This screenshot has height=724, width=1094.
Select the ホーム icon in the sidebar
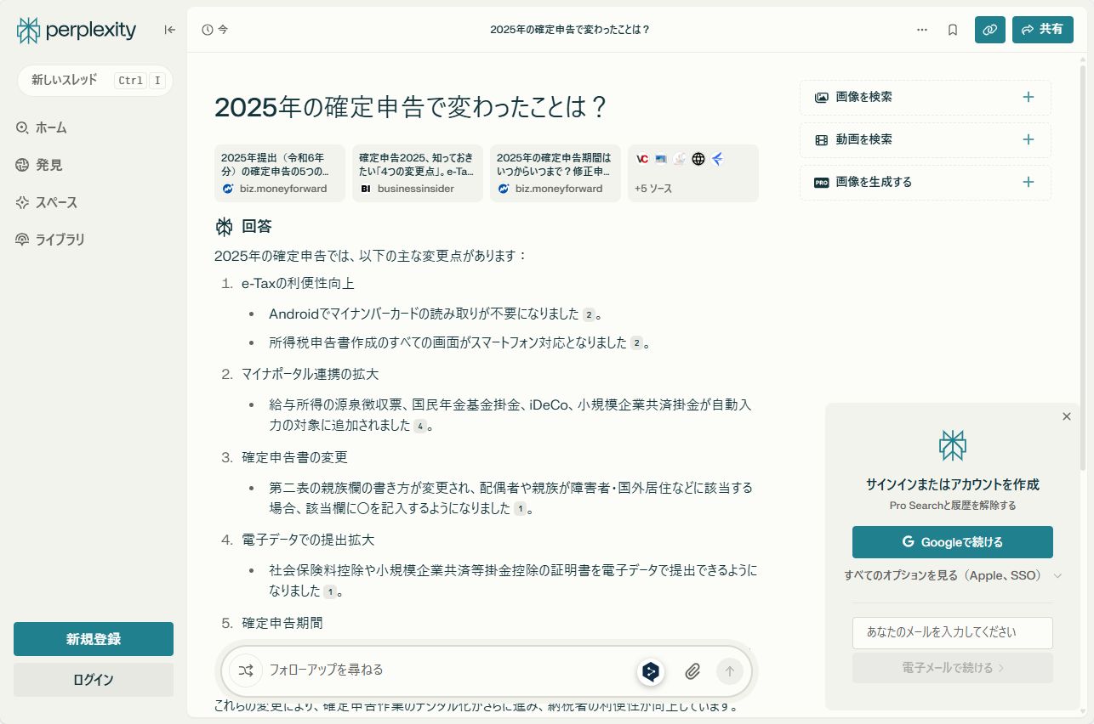pos(20,127)
